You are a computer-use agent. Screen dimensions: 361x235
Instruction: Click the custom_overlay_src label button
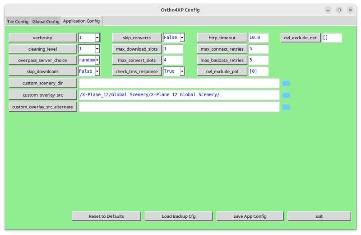(x=42, y=95)
